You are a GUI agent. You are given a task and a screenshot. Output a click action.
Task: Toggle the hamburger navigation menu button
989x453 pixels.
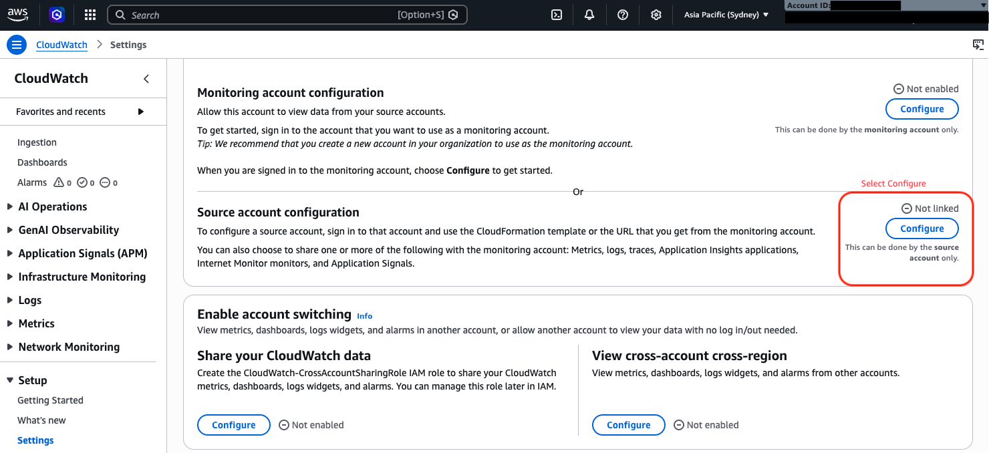(x=17, y=45)
